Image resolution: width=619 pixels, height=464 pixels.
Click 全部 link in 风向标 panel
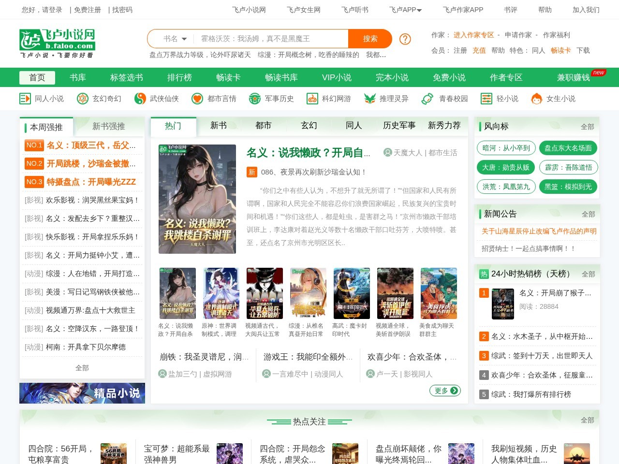click(588, 127)
